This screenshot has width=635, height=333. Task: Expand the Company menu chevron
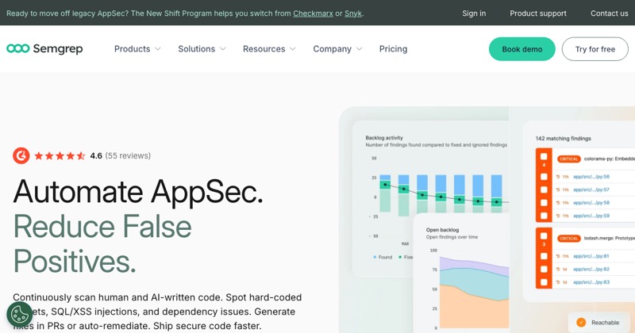click(360, 49)
